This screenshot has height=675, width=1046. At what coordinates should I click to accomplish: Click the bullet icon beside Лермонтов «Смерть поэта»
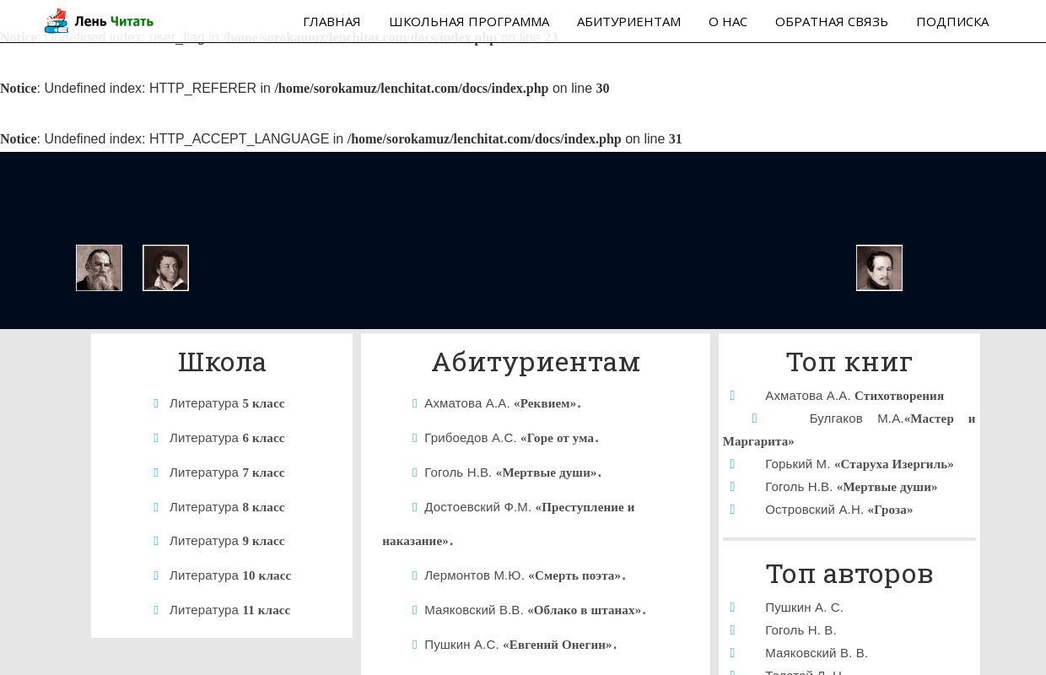(x=415, y=575)
